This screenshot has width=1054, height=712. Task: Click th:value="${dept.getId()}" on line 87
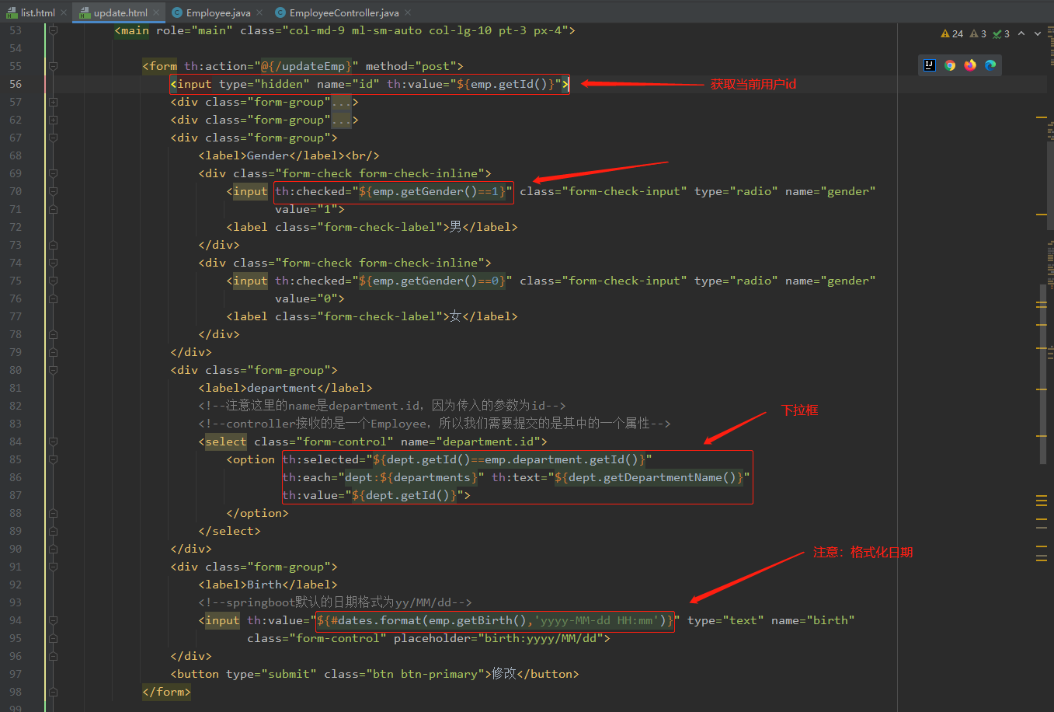point(373,495)
